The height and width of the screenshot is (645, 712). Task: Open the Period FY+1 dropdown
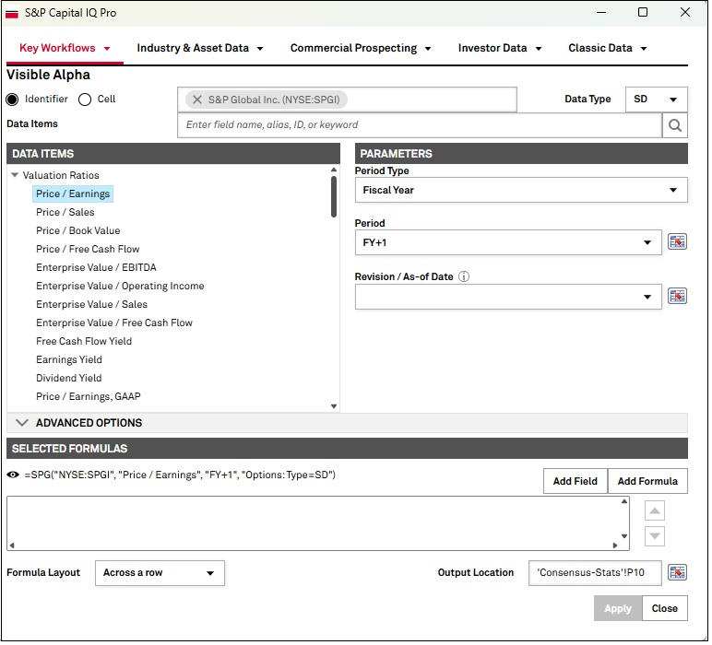coord(510,243)
